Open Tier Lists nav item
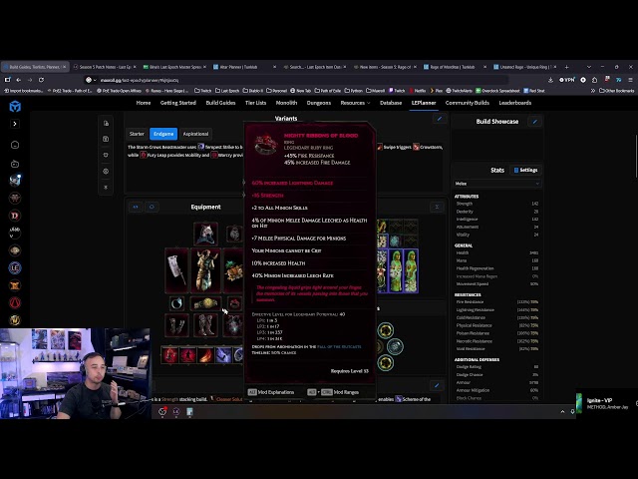Screen dimensions: 638x479 click(x=255, y=103)
